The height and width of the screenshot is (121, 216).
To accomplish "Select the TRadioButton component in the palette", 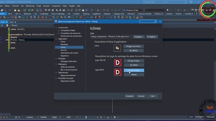I will click(27, 17).
